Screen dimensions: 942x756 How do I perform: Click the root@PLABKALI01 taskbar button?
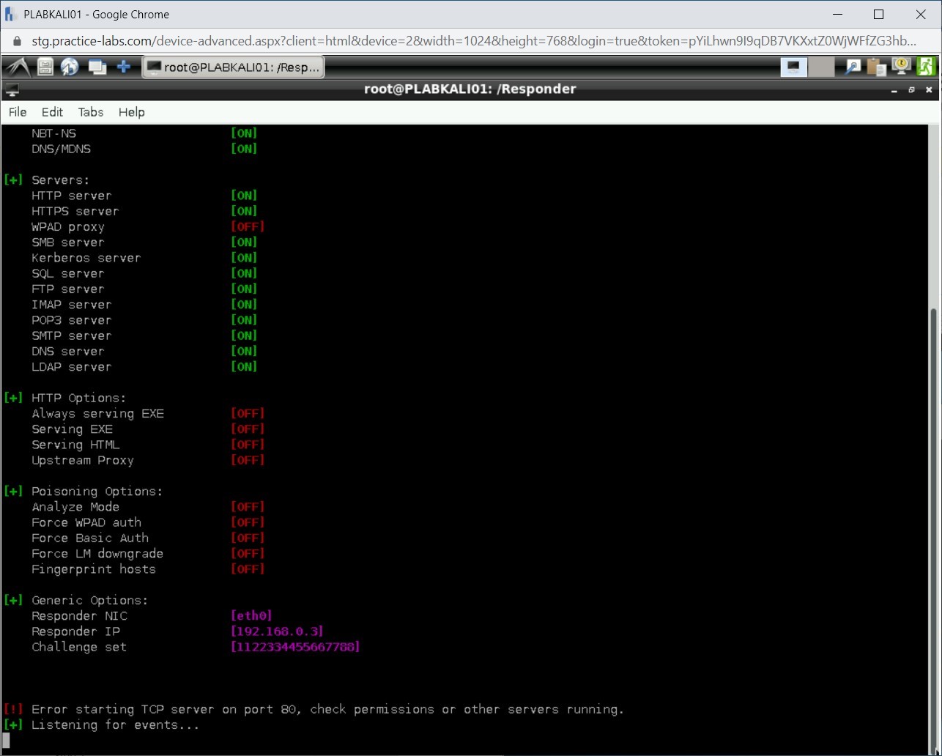[233, 67]
